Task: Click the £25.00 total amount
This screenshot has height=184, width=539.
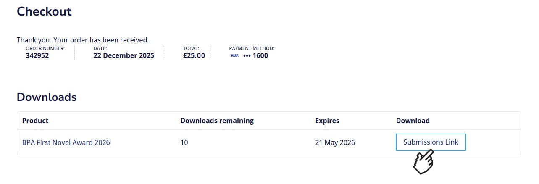Action: 194,55
